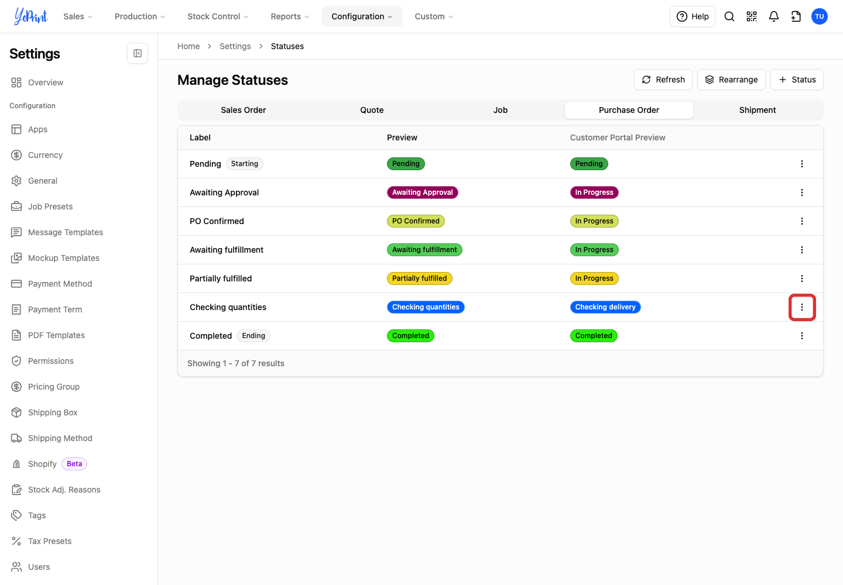Open the search icon in top bar

(x=729, y=16)
